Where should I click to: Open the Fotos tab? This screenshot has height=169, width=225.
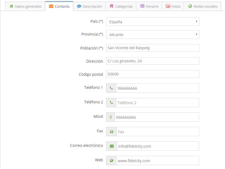[x=173, y=6]
